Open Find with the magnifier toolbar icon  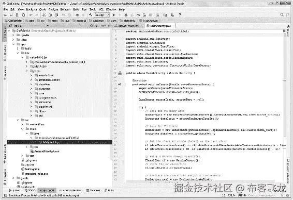[x=64, y=15]
